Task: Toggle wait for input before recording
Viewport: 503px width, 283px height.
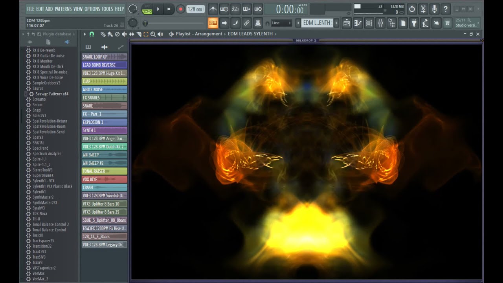Action: click(224, 9)
